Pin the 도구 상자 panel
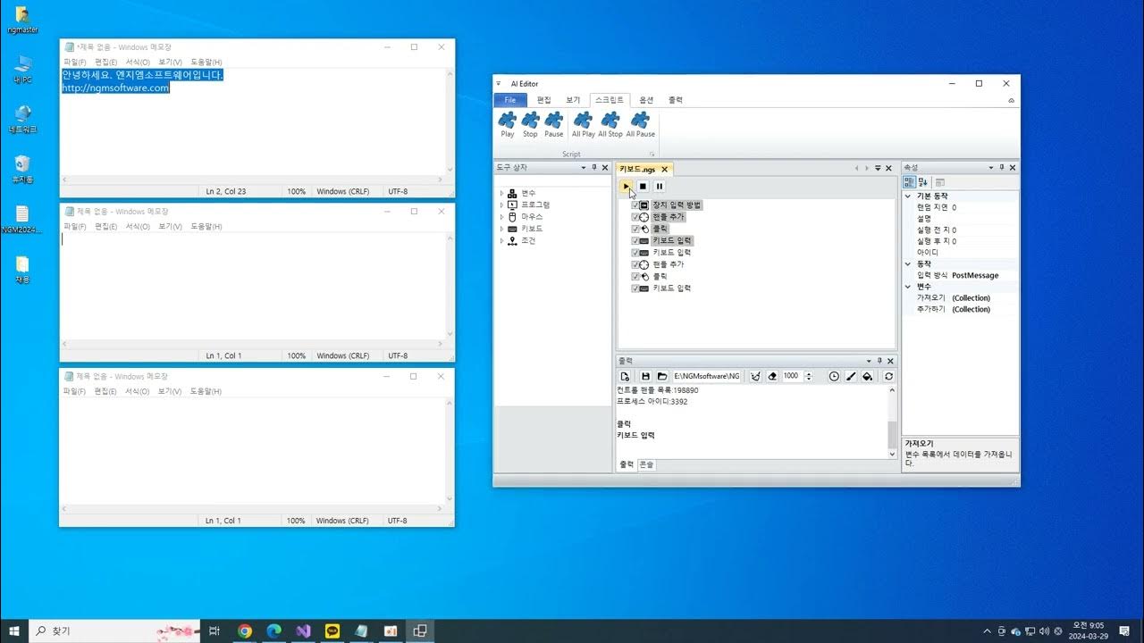 pyautogui.click(x=594, y=168)
